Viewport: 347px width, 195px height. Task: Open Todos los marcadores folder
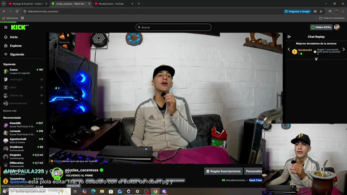click(x=332, y=18)
